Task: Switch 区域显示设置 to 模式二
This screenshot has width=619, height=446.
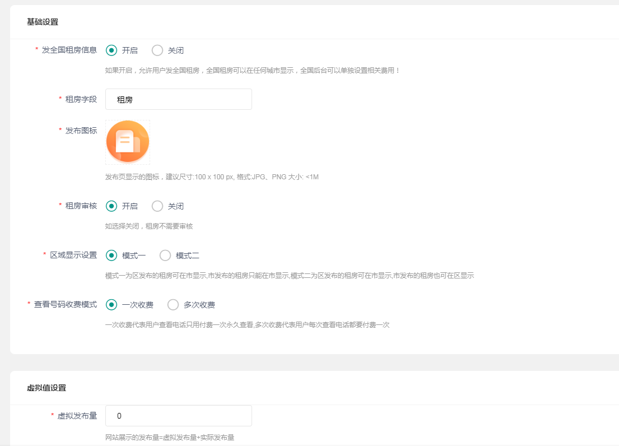Action: coord(165,255)
